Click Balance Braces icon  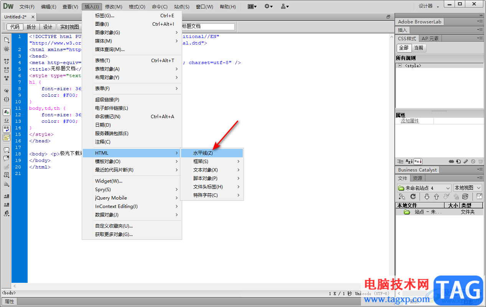(7, 99)
